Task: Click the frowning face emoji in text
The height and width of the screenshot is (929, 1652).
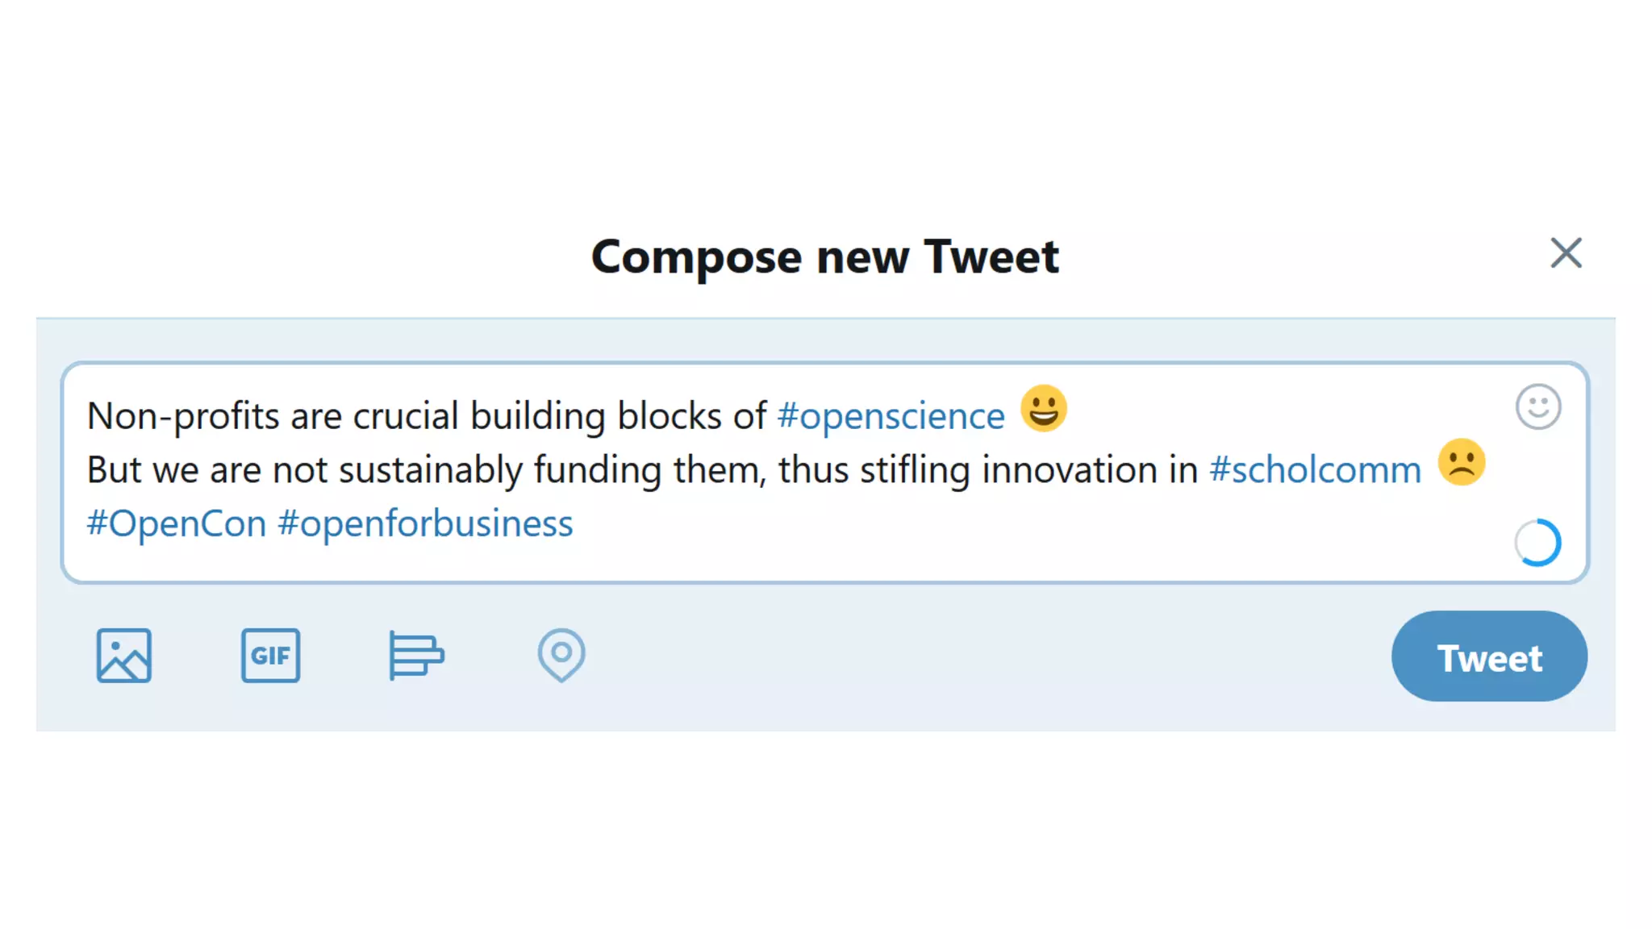Action: (1461, 463)
